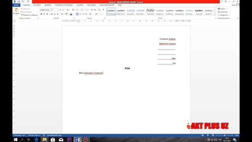The width and height of the screenshot is (252, 142).
Task: Click the Justify alignment icon
Action: click(x=86, y=14)
